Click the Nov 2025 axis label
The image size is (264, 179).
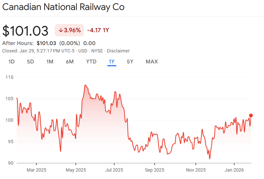pos(196,170)
